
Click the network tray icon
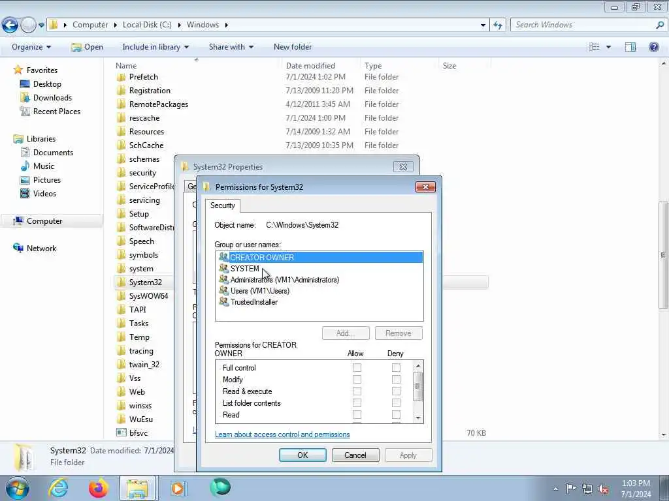tap(587, 489)
